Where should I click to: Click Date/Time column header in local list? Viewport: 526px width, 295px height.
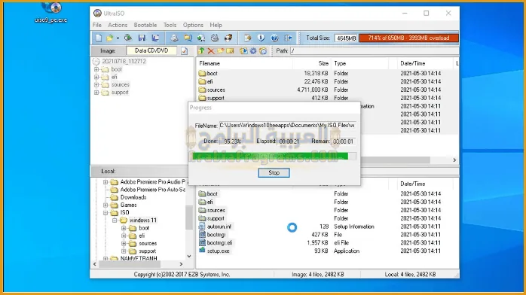click(413, 184)
